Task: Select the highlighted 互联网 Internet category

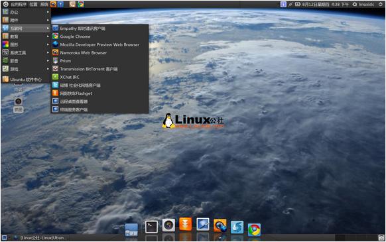Action: [x=26, y=29]
